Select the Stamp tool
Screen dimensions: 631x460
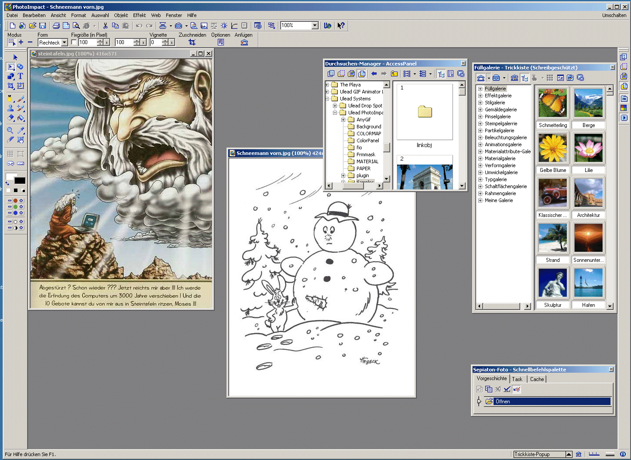point(11,108)
